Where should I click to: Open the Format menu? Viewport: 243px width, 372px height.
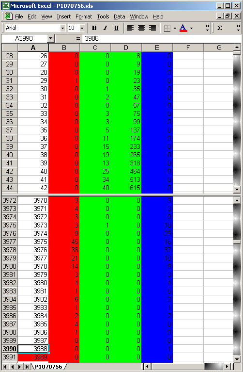click(84, 16)
